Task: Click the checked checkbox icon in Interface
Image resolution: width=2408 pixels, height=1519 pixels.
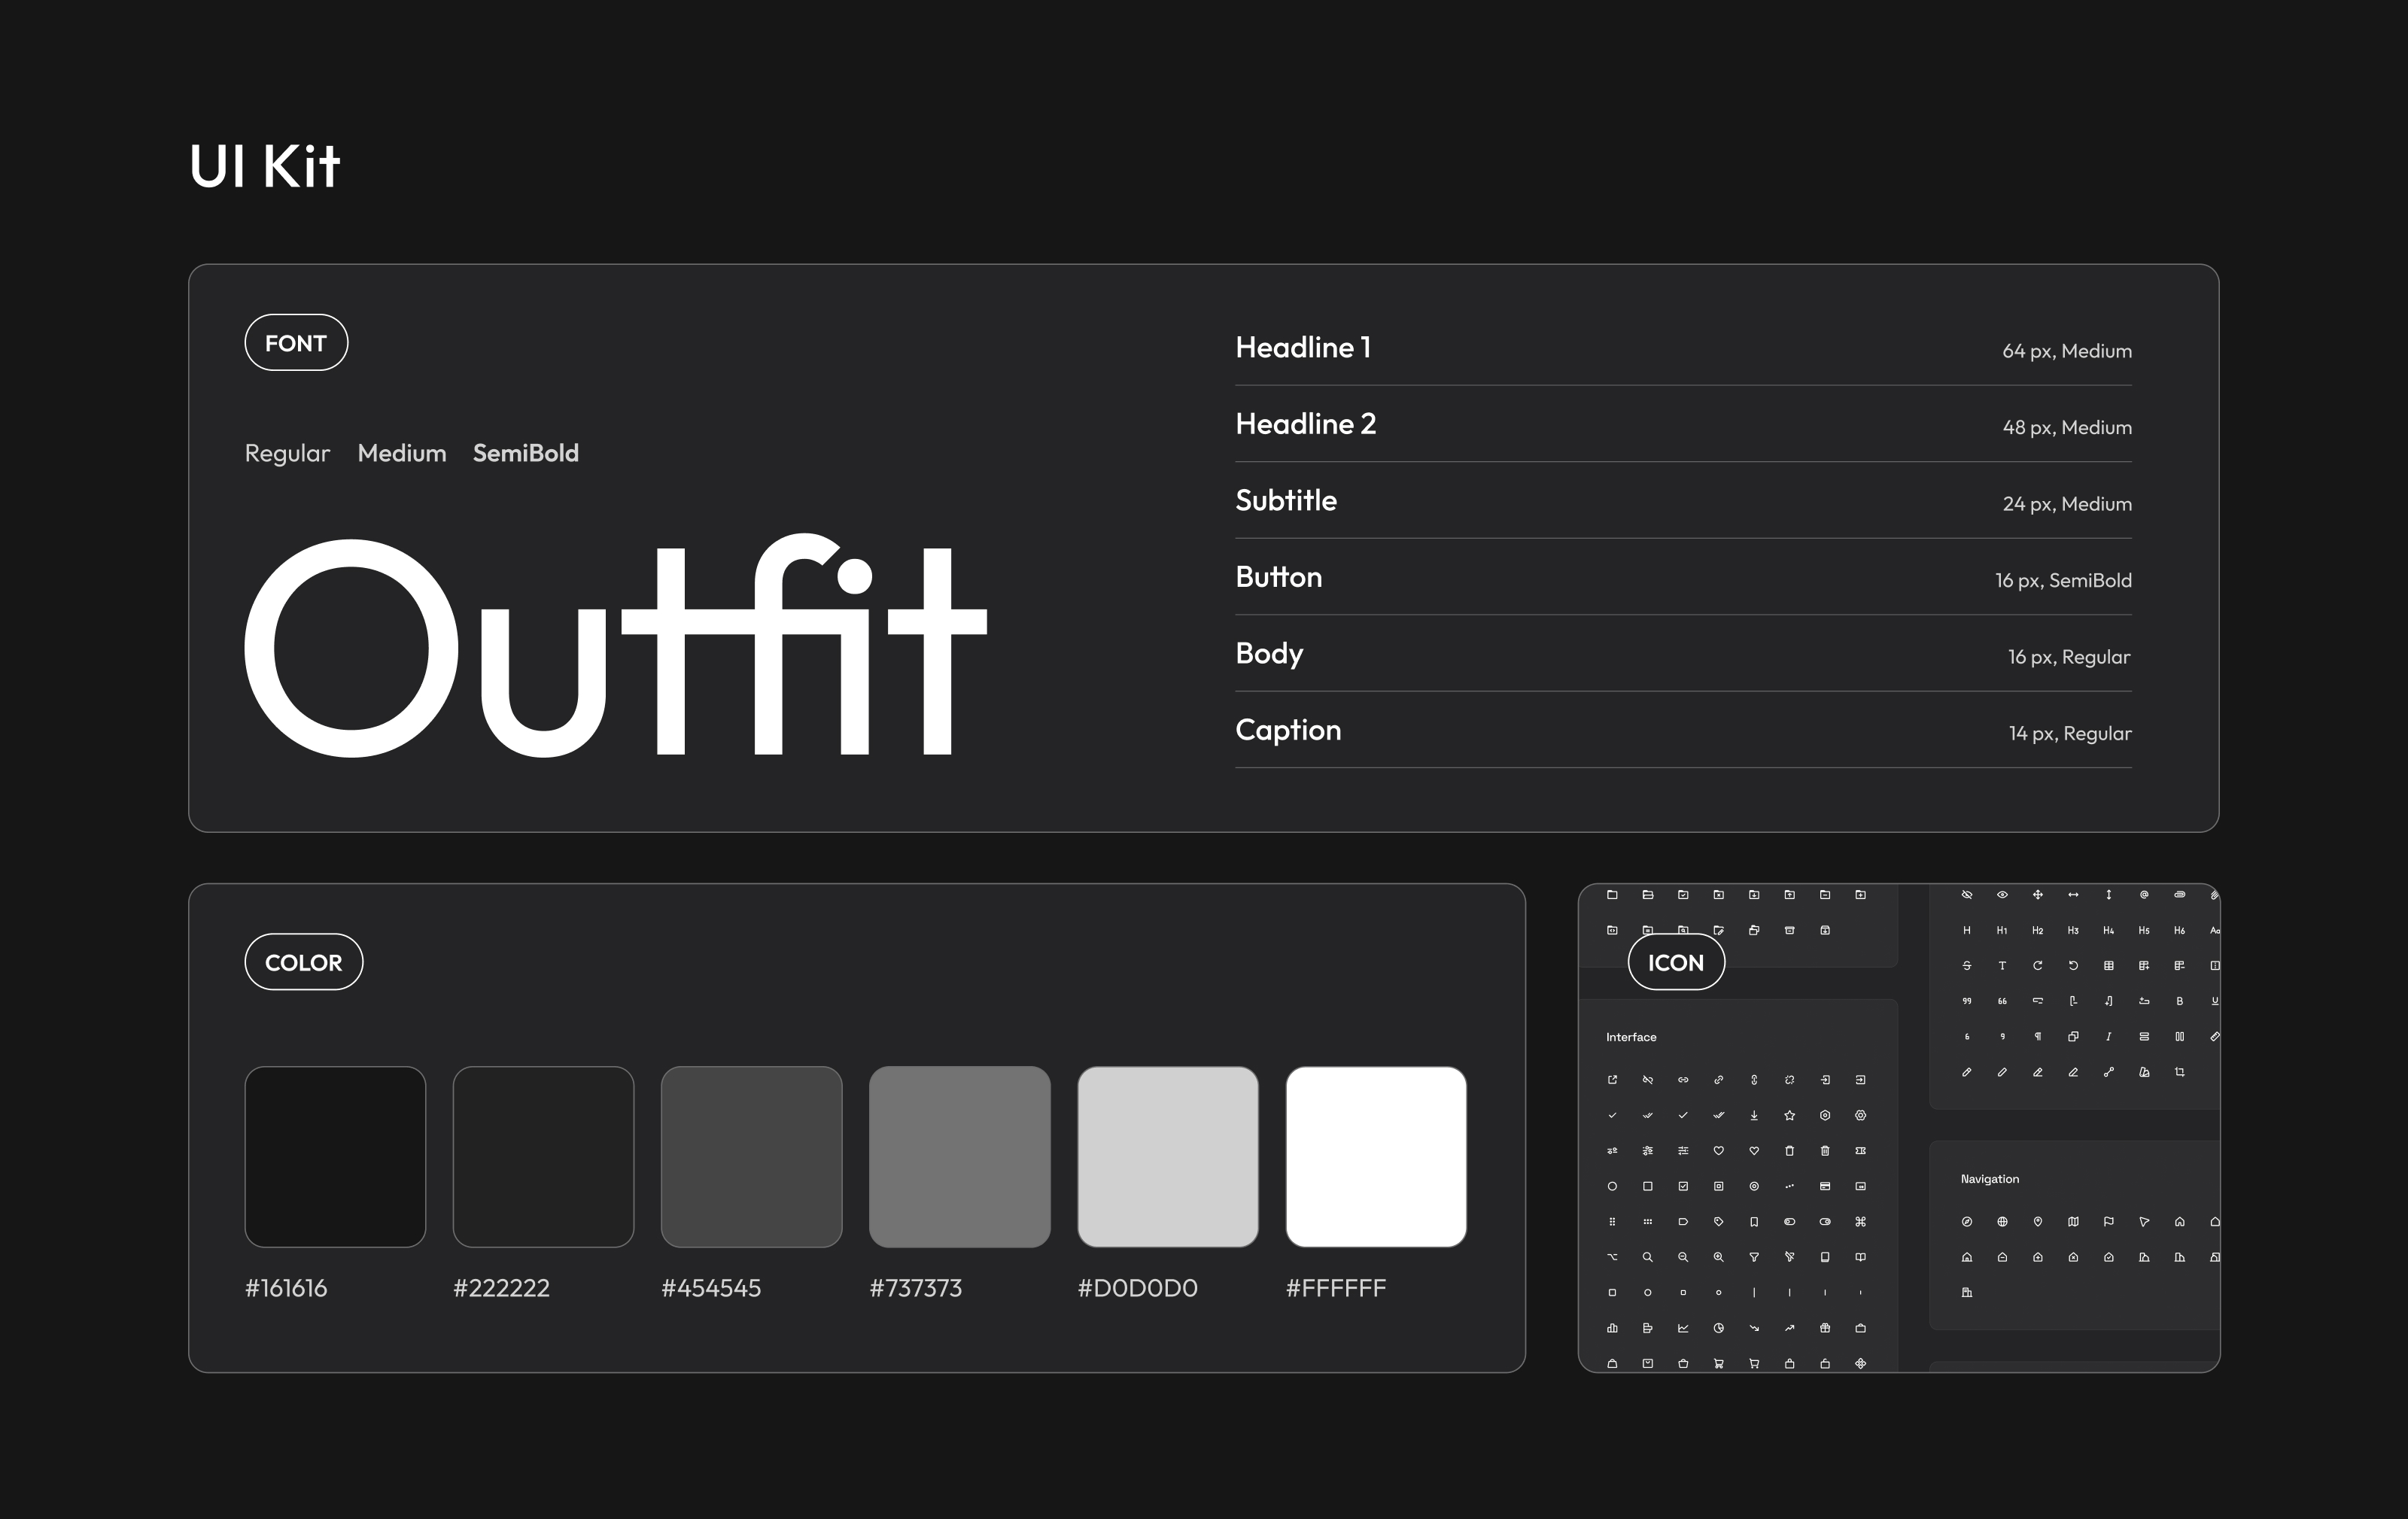Action: point(1683,1186)
